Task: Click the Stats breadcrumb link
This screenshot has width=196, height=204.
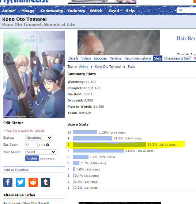Action: click(131, 67)
